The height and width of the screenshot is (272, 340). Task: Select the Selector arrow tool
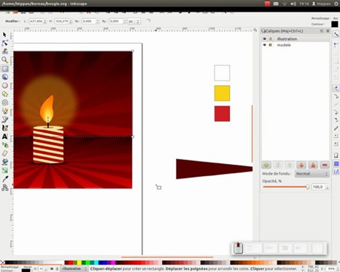pos(5,35)
